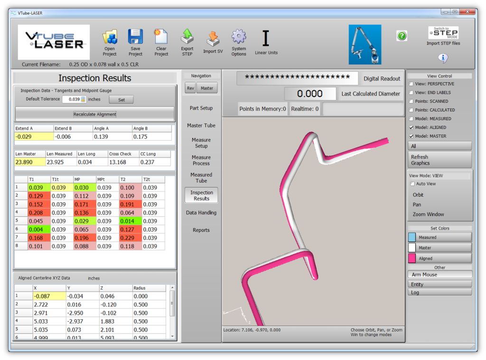Click the Default Tolerance calculator dropdown button
The image size is (486, 360).
click(83, 99)
